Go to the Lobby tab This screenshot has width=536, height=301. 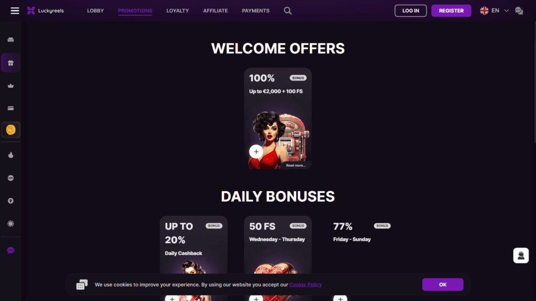click(95, 10)
